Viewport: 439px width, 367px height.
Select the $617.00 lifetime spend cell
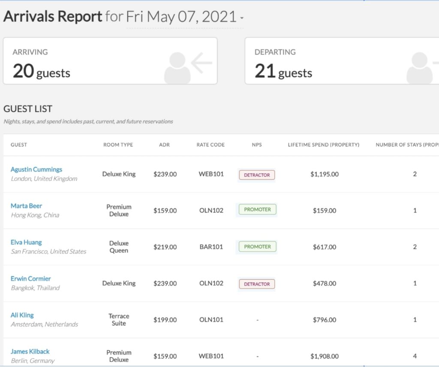(325, 247)
